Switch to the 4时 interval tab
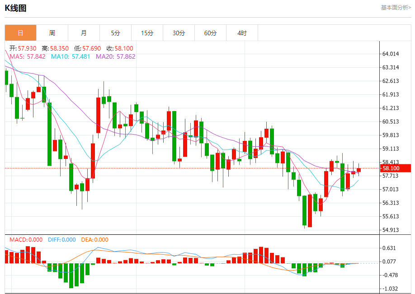The height and width of the screenshot is (294, 415). click(242, 33)
